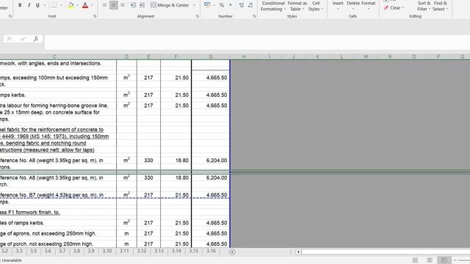Select cell 'sides of ramps kerbs'
The width and height of the screenshot is (470, 264).
(22, 223)
